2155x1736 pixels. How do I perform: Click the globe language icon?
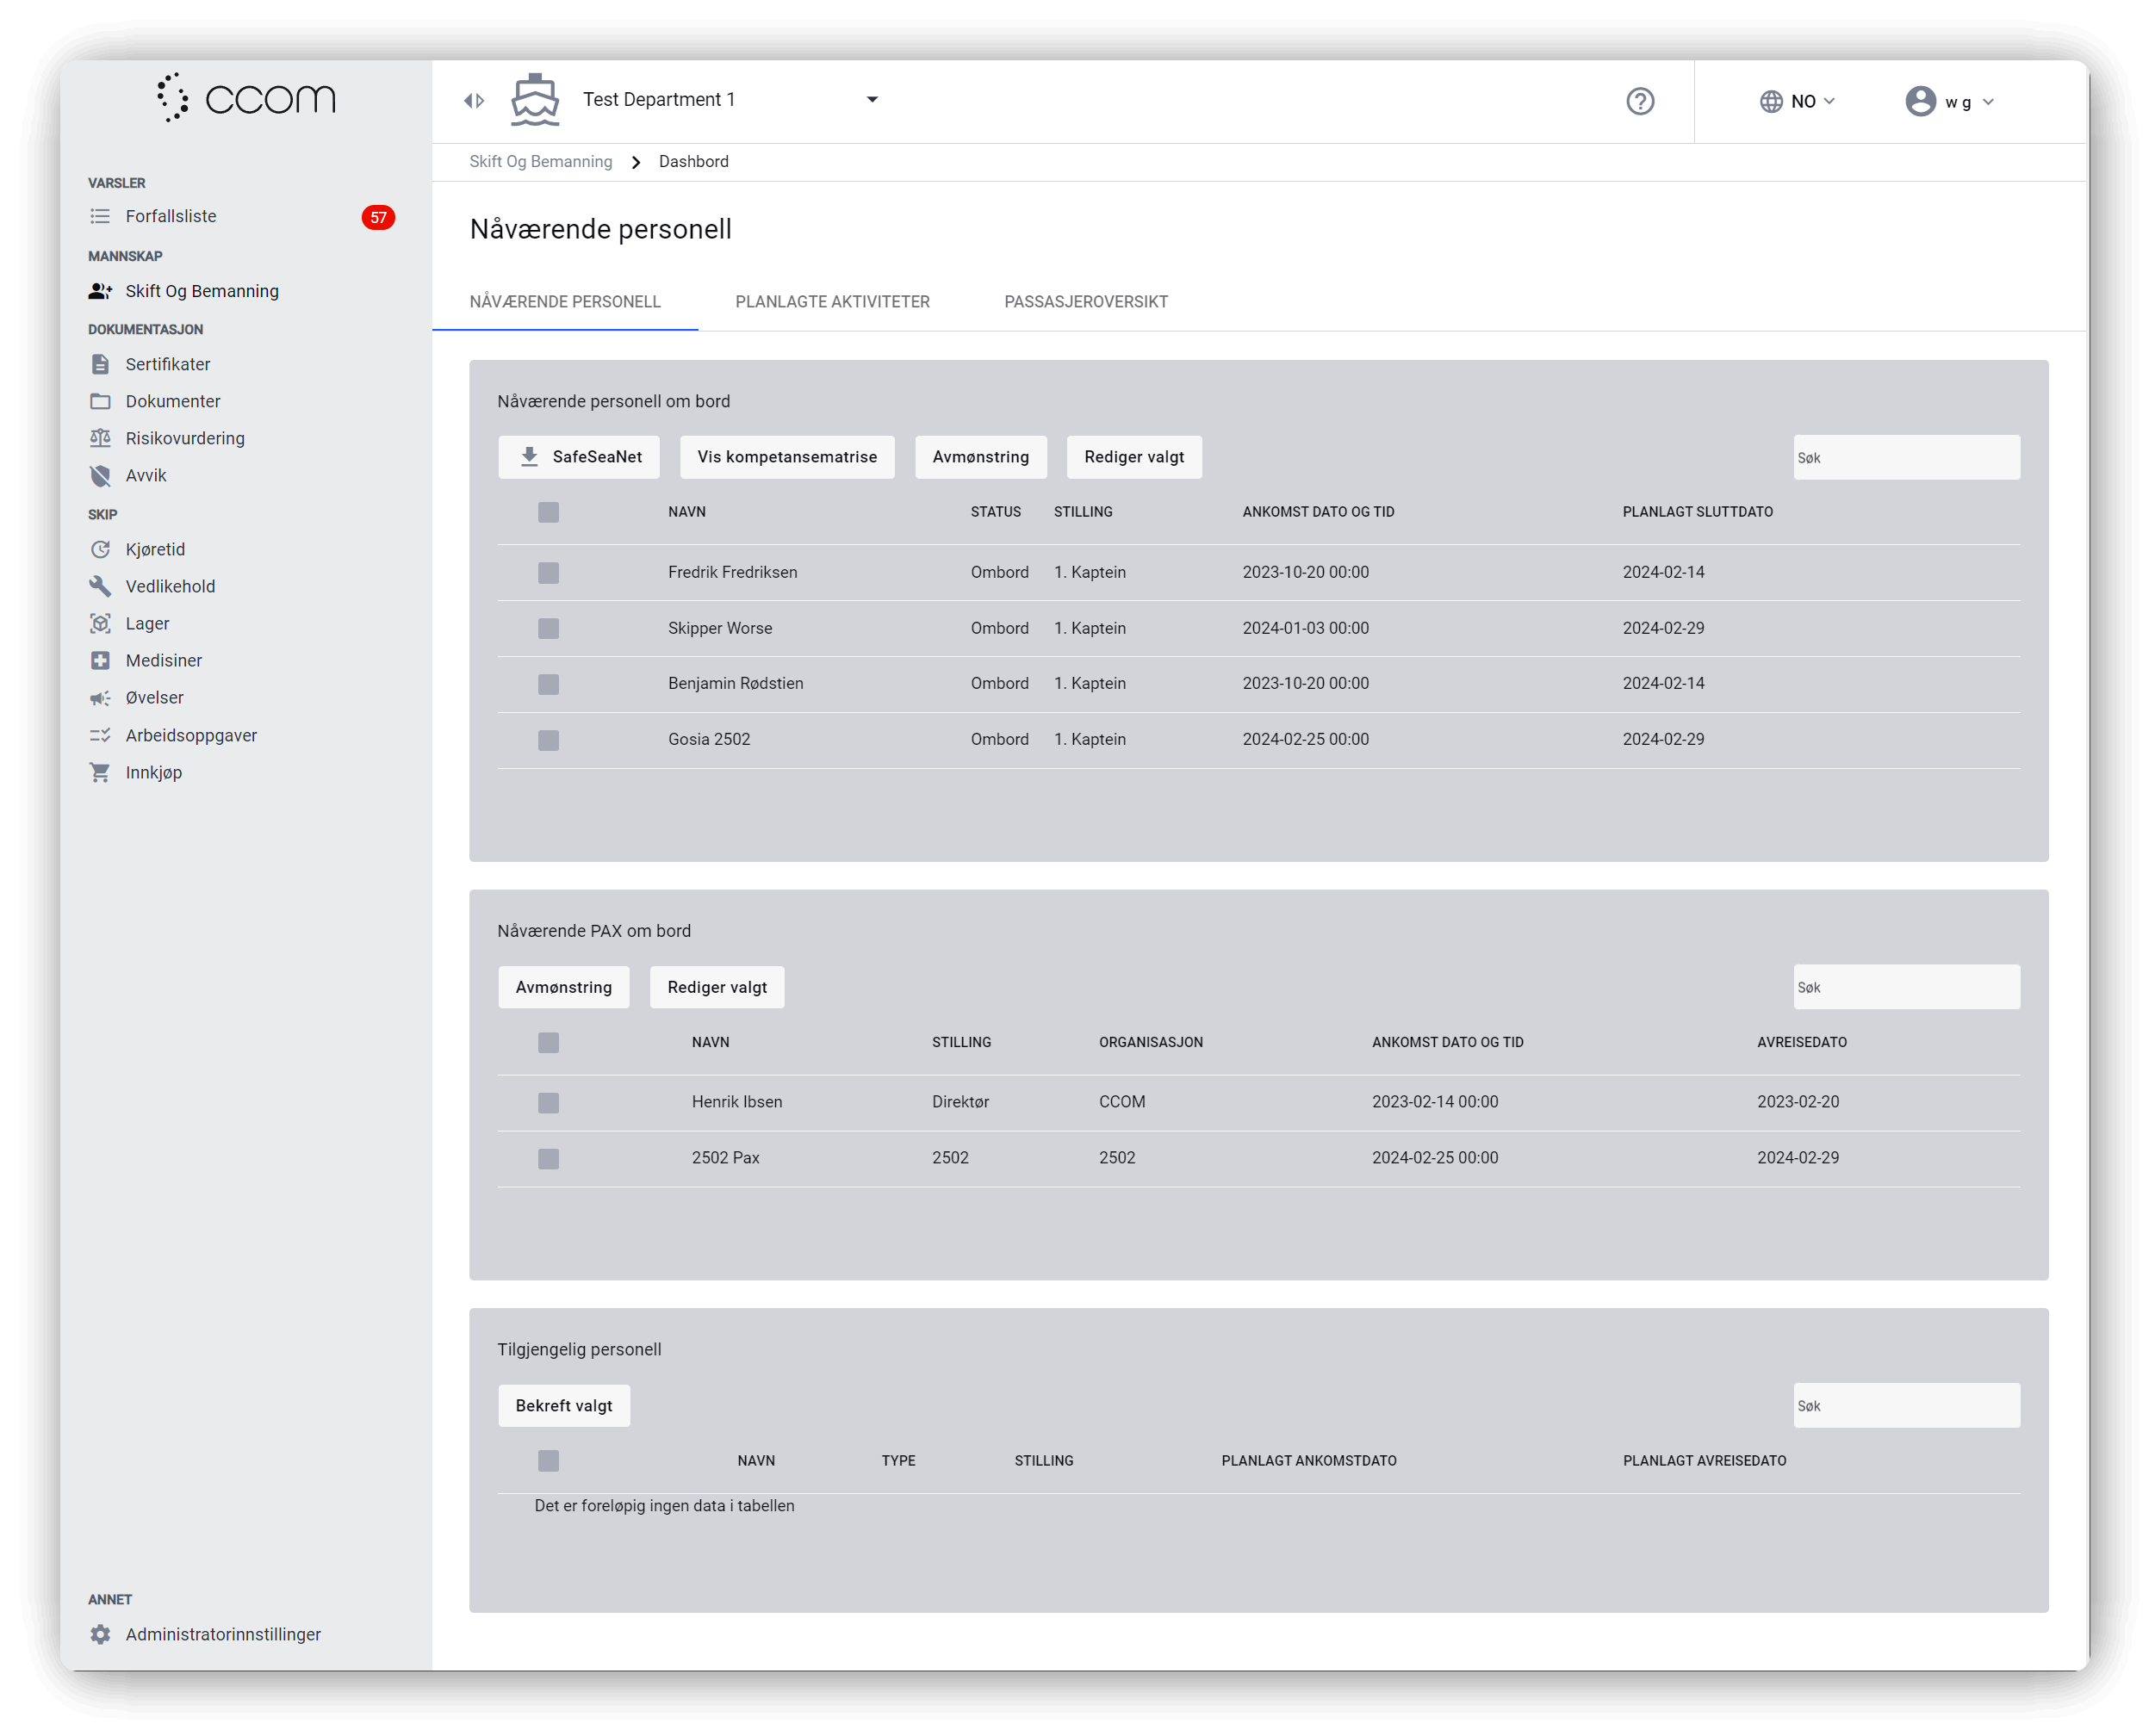[1771, 101]
